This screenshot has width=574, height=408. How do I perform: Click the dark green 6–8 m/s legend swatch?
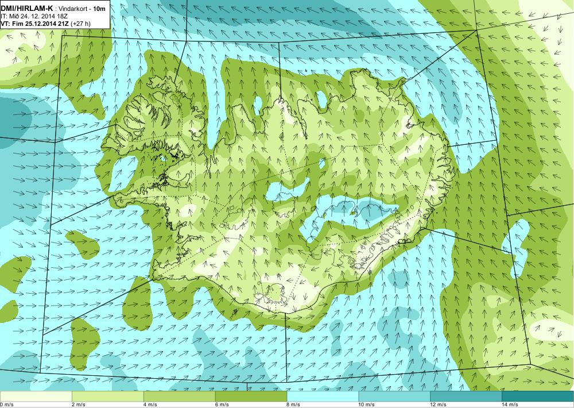click(251, 397)
